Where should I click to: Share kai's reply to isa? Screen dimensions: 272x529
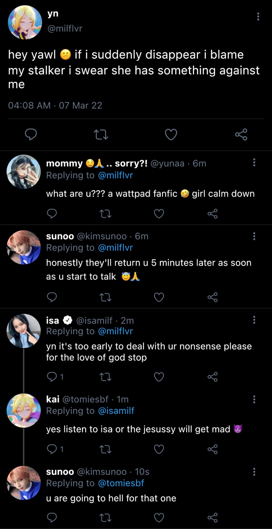pyautogui.click(x=213, y=449)
